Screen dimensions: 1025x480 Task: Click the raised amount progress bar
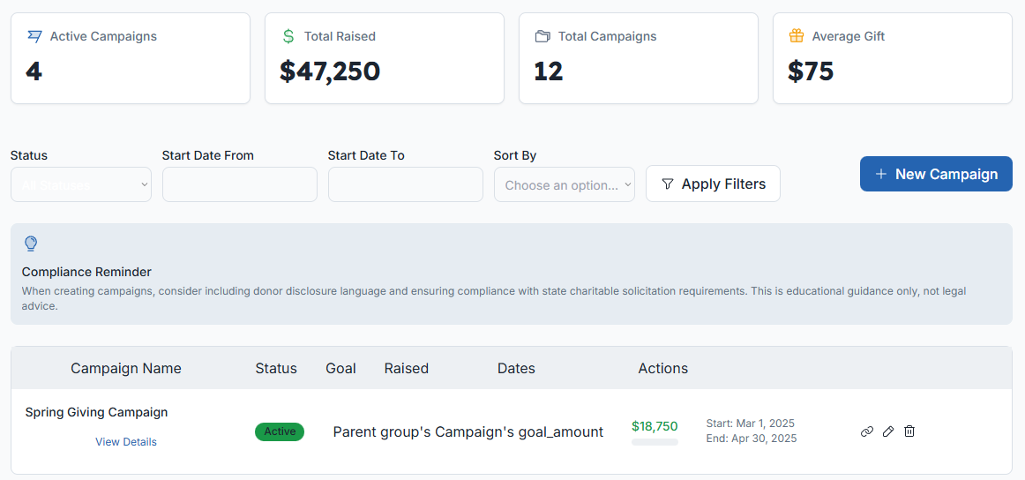pos(655,442)
